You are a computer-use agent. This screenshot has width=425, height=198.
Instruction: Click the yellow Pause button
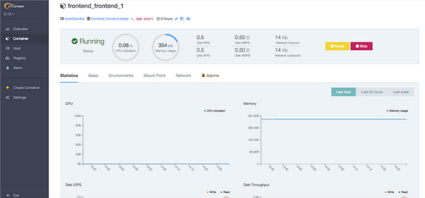(x=337, y=46)
